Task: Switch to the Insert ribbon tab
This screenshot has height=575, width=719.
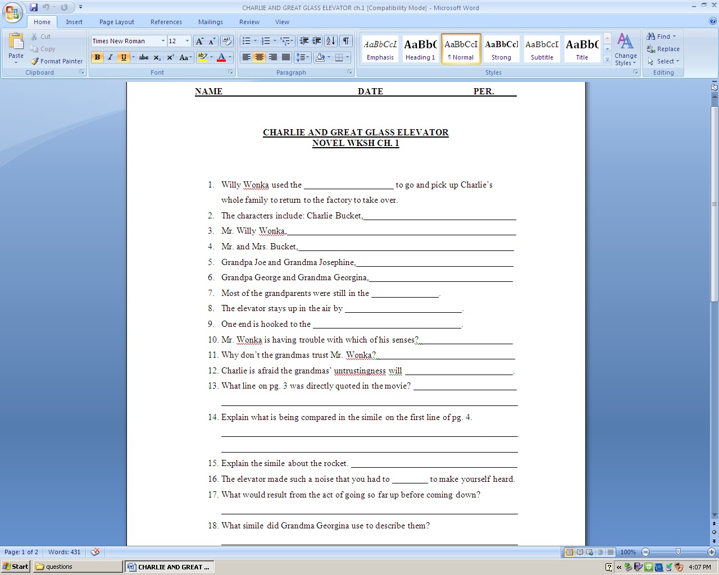Action: tap(74, 21)
